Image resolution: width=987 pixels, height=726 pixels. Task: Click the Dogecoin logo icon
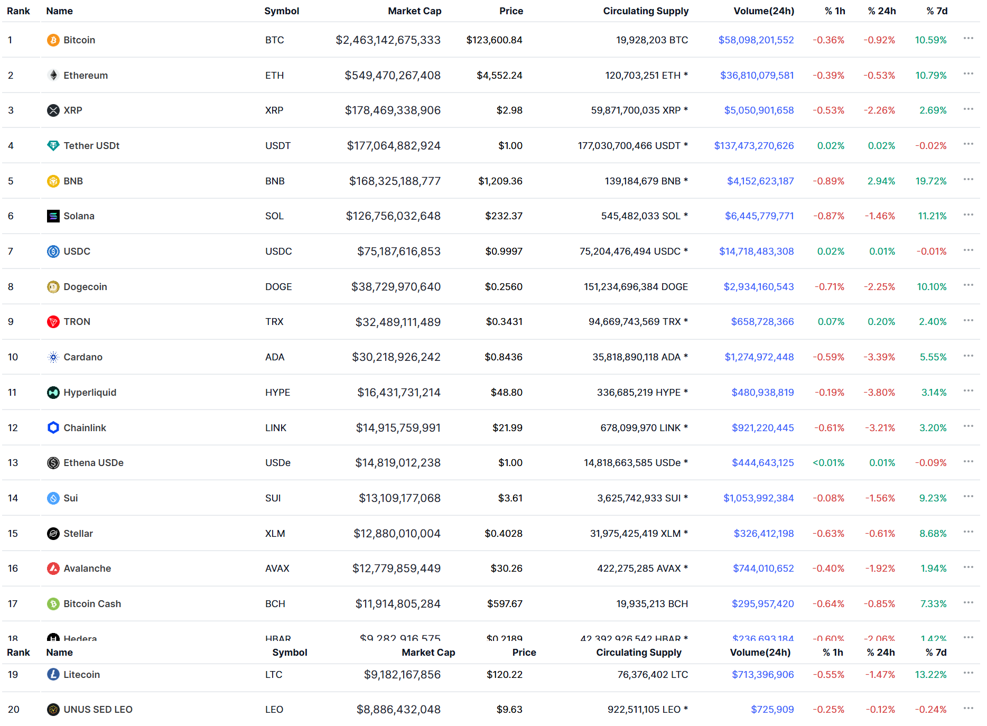pyautogui.click(x=53, y=287)
